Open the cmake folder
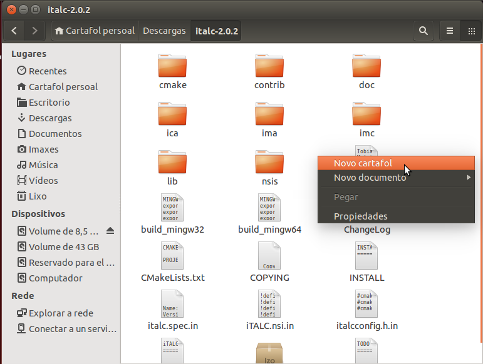The height and width of the screenshot is (364, 483). [x=172, y=72]
